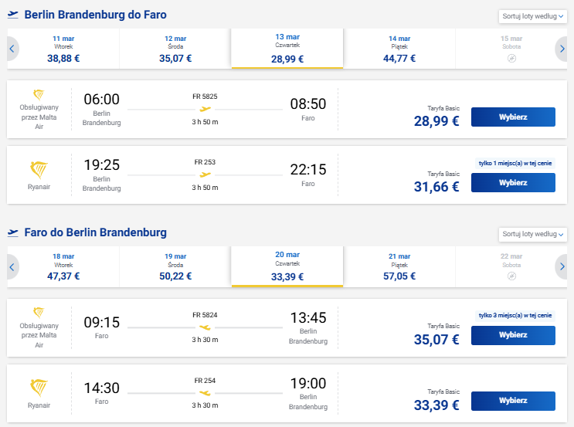The width and height of the screenshot is (574, 427).
Task: Select the 19 mar tab priced 50,22 €
Action: coord(175,266)
